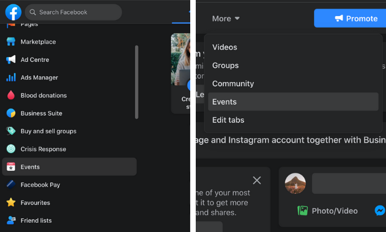Dismiss the tip card with X
This screenshot has height=232, width=386.
tap(257, 181)
